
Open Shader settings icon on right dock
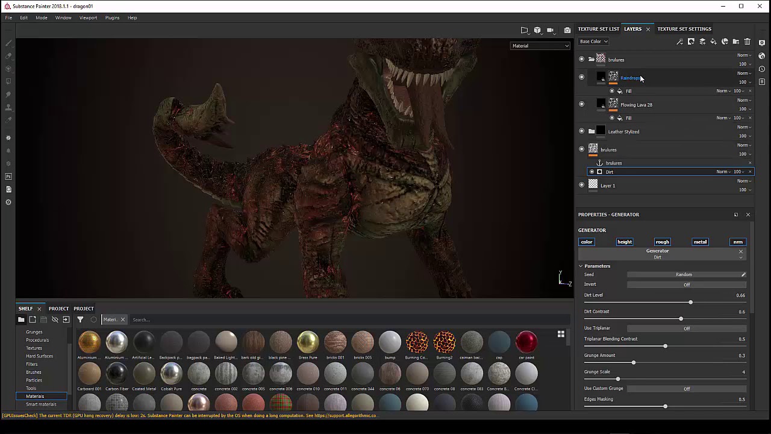(x=762, y=56)
